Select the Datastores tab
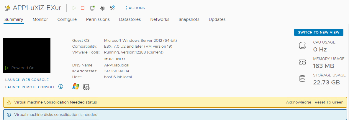This screenshot has width=349, height=120. click(130, 19)
